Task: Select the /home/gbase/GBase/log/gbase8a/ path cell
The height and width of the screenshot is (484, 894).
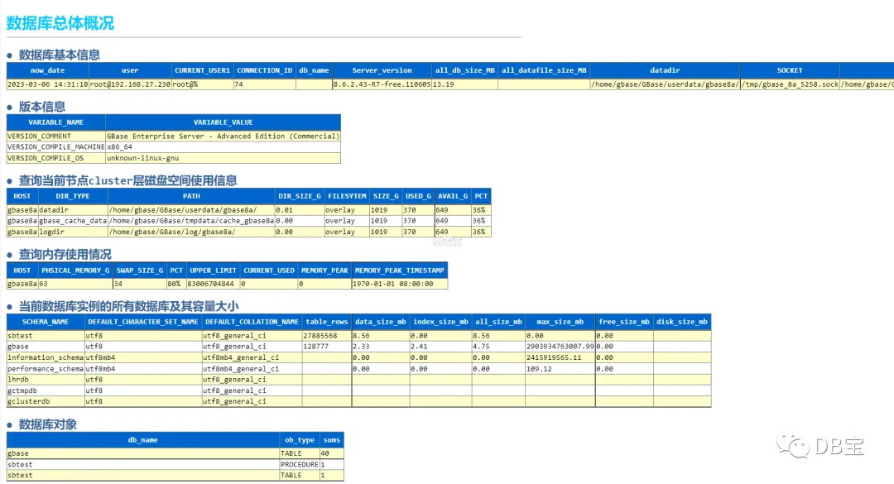Action: click(191, 232)
